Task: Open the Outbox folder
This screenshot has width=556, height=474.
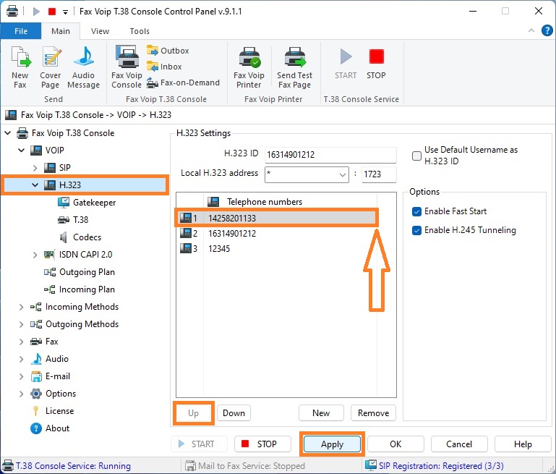Action: [168, 51]
